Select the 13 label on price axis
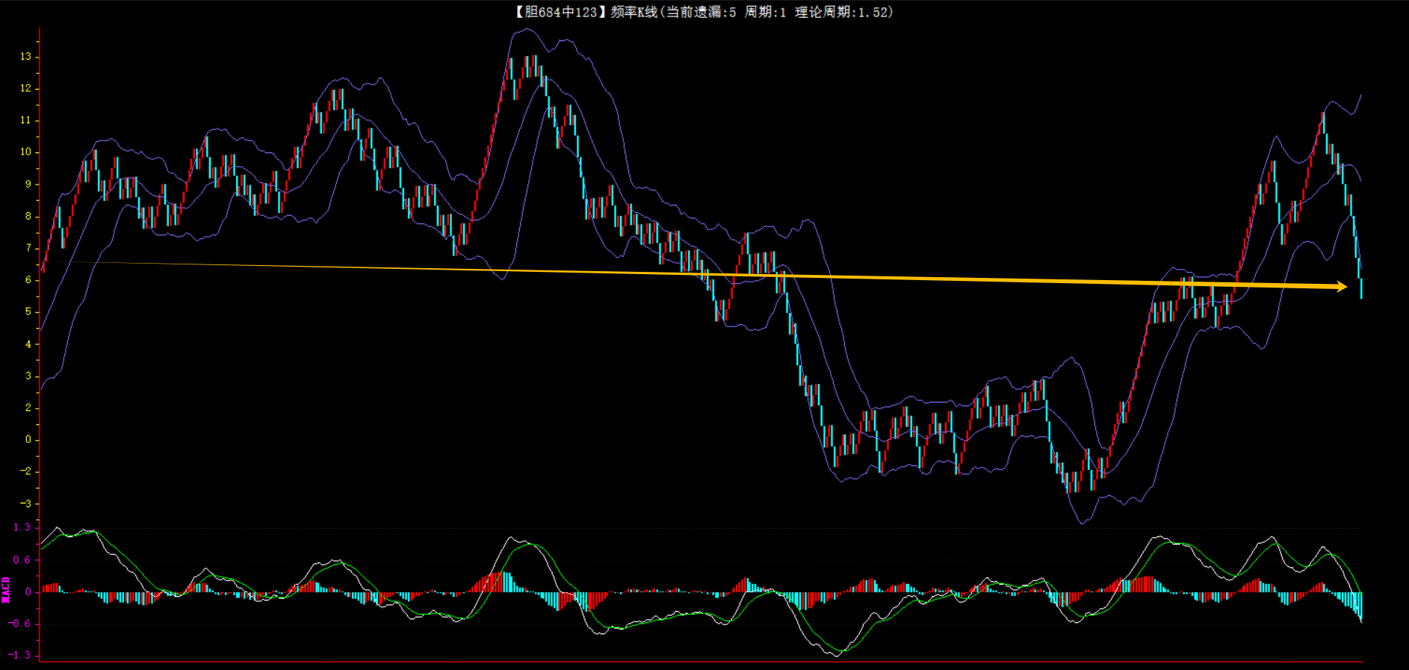Viewport: 1409px width, 670px height. click(x=26, y=57)
